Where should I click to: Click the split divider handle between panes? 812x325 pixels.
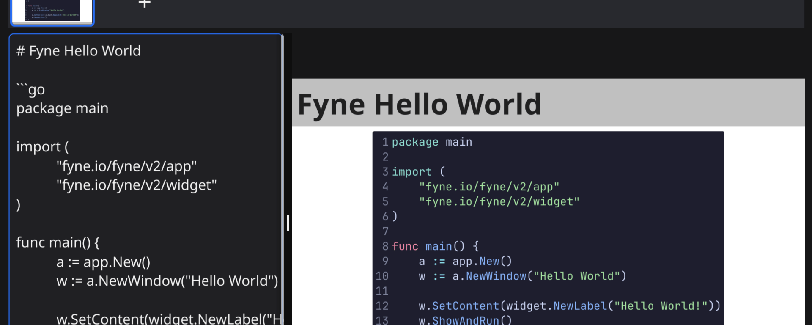pos(288,223)
